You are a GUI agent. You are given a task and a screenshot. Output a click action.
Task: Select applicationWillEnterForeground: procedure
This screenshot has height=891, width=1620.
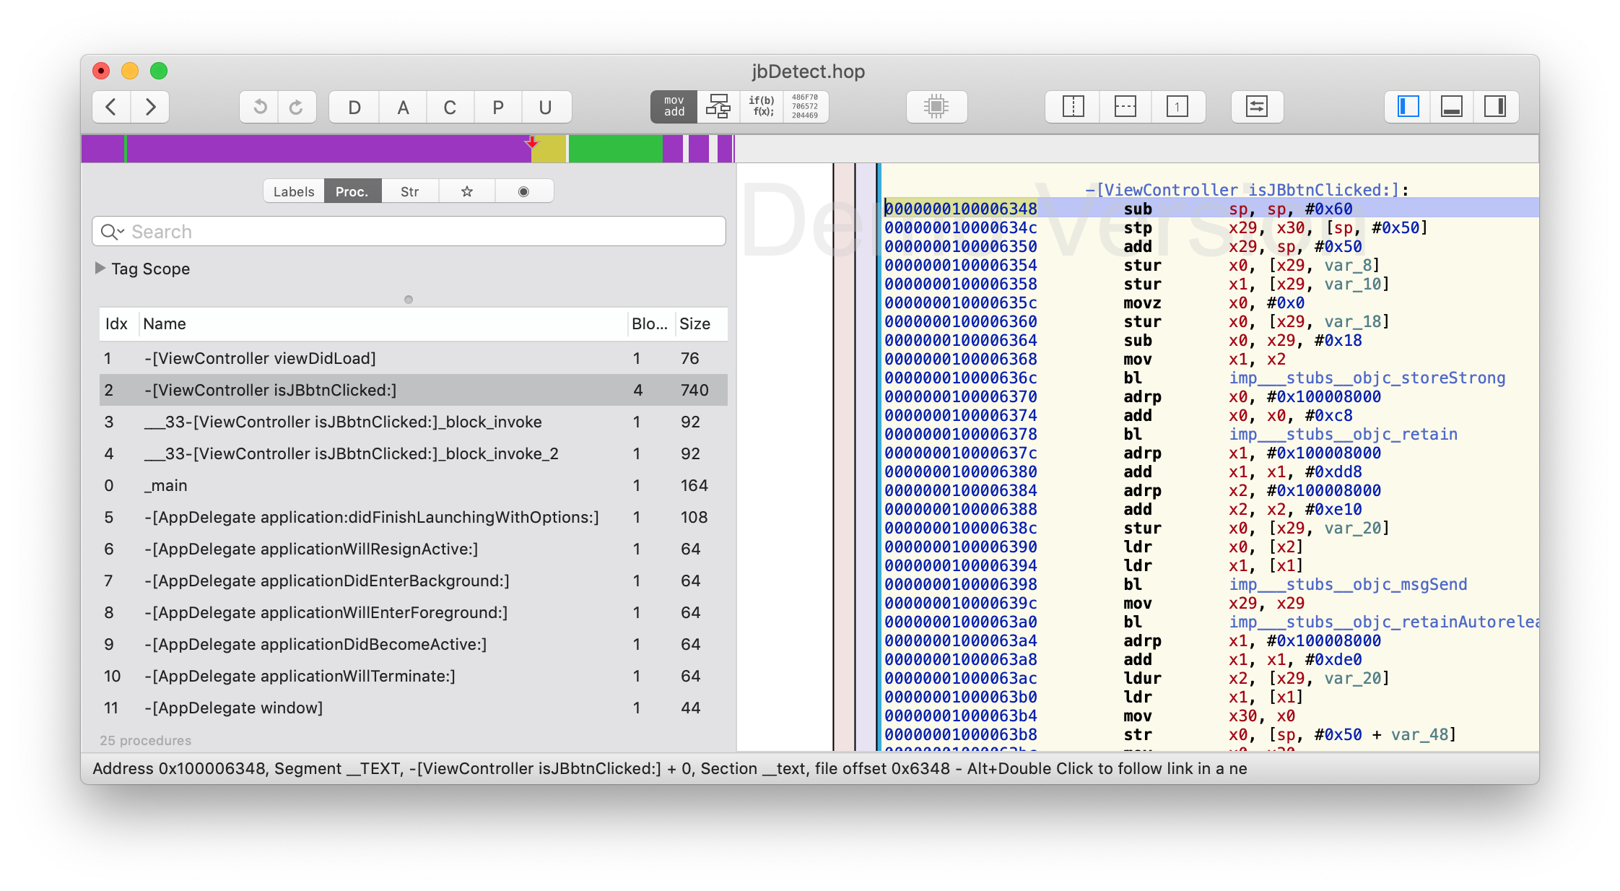(x=413, y=613)
